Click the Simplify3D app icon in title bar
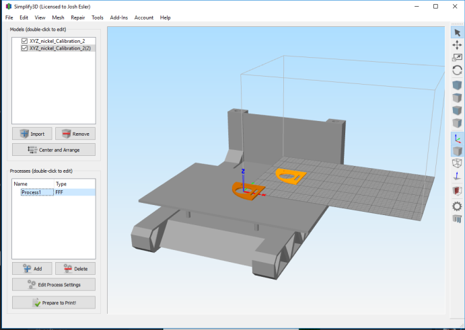The image size is (465, 330). (x=9, y=6)
